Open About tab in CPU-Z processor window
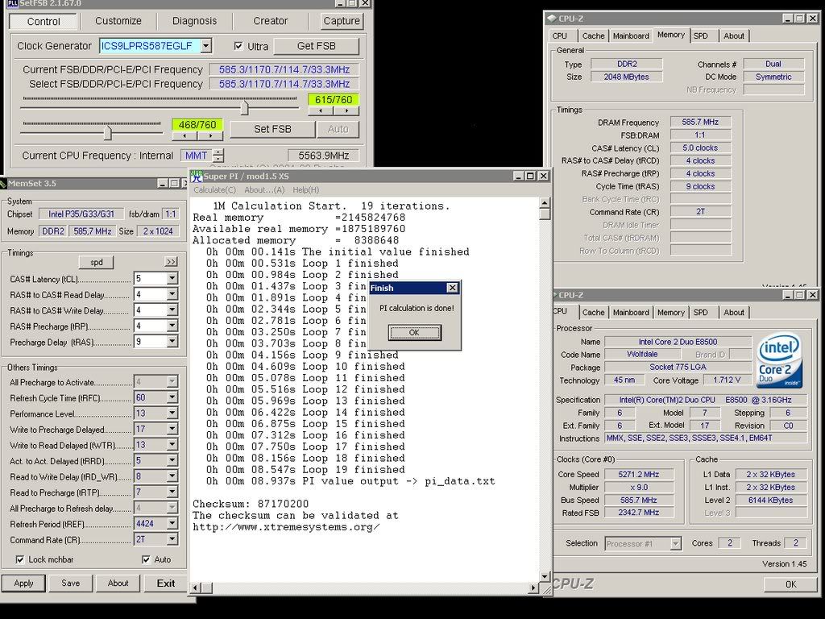Screen dimensions: 825x619 [734, 313]
